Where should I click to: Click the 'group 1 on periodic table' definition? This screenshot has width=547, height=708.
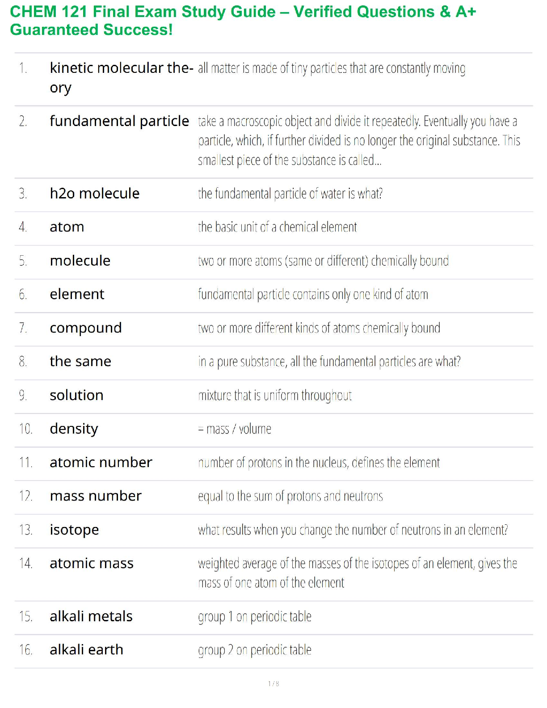(x=255, y=617)
